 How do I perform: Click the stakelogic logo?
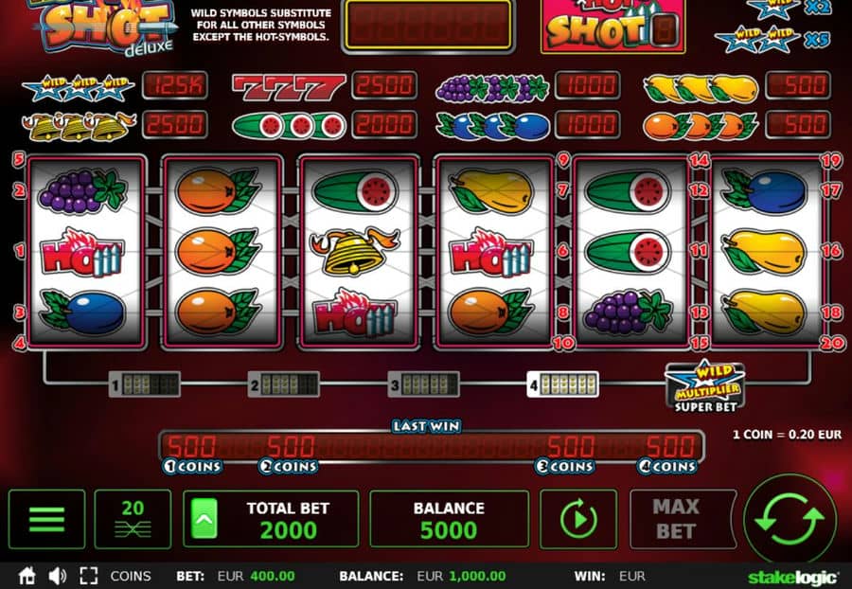792,578
